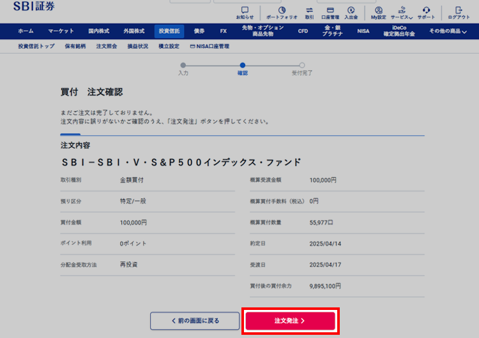
Task: Open the 入出金 deposit/withdrawal icon
Action: pos(351,13)
